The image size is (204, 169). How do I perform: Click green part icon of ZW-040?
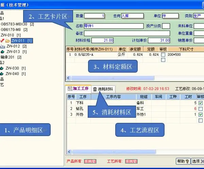2,74
